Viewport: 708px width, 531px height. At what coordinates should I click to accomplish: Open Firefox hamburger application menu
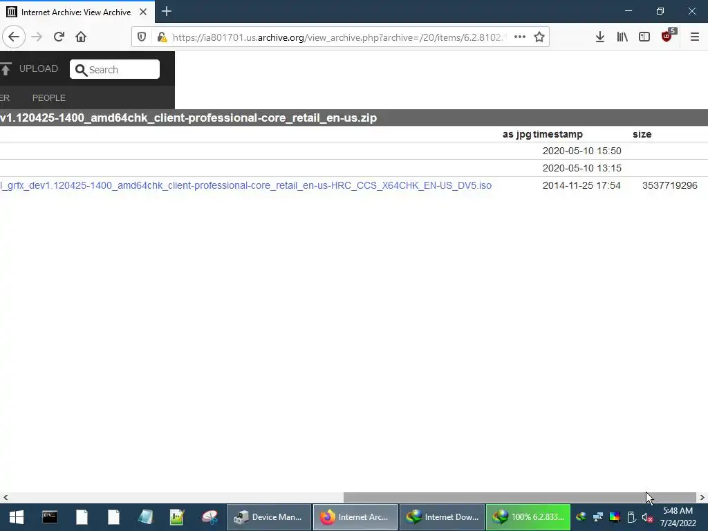pos(694,37)
